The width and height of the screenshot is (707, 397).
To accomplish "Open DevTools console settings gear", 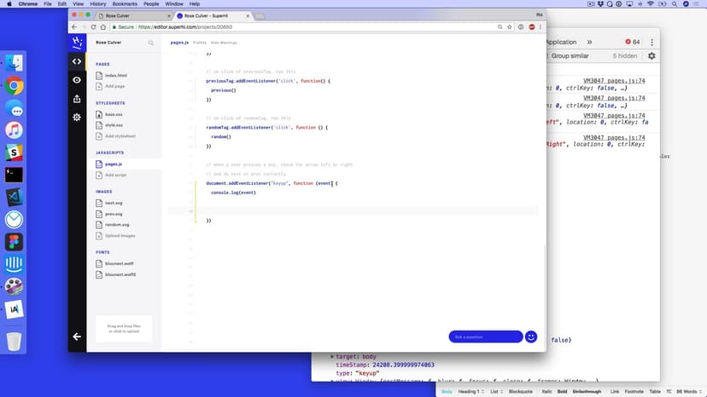I will click(x=651, y=56).
